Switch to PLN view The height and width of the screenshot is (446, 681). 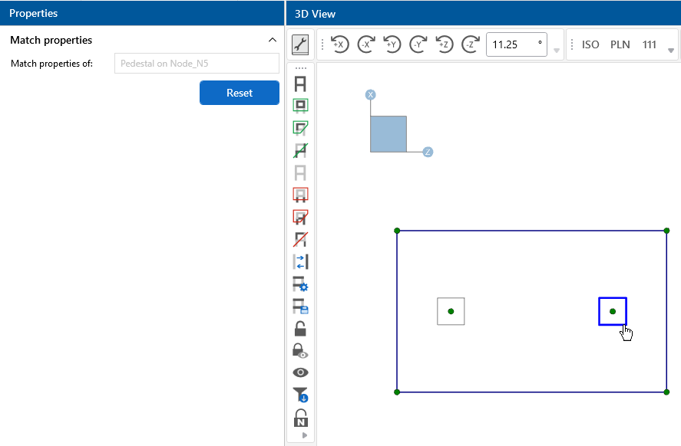(x=620, y=44)
